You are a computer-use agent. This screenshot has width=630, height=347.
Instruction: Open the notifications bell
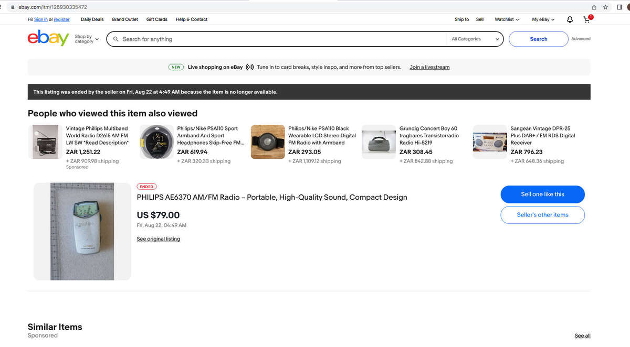[x=570, y=19]
